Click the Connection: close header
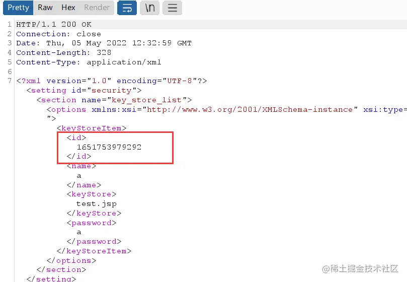The width and height of the screenshot is (407, 282). point(59,34)
